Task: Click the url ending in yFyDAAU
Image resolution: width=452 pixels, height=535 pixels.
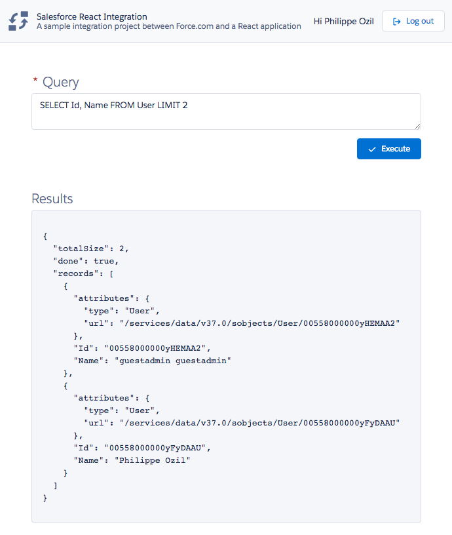Action: pos(259,423)
